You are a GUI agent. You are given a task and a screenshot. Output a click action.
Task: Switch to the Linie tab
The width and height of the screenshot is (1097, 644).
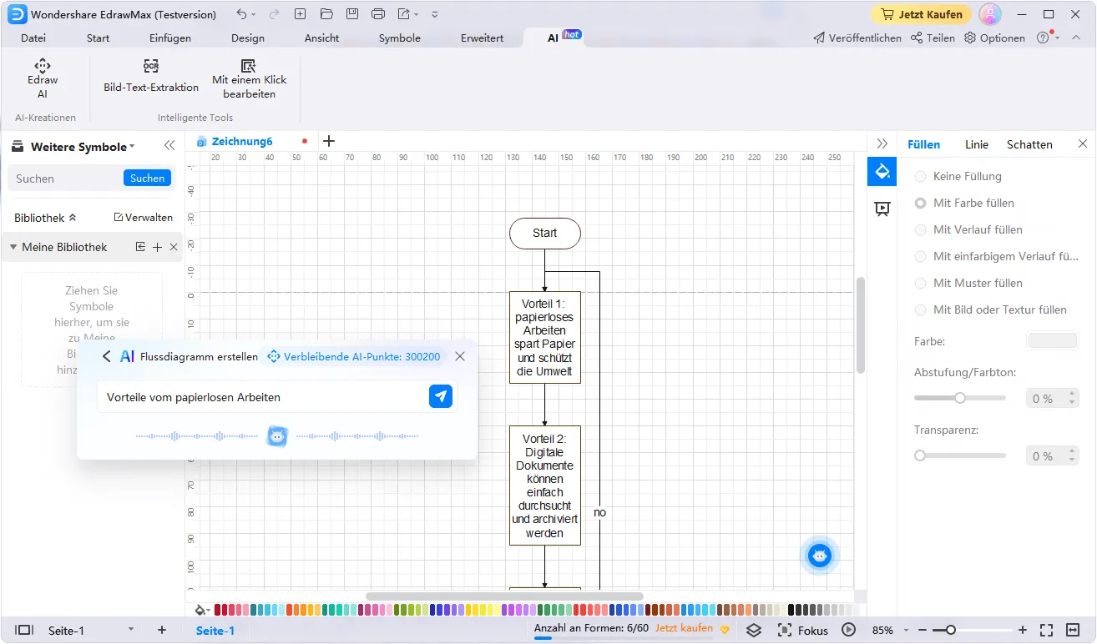[x=976, y=143]
